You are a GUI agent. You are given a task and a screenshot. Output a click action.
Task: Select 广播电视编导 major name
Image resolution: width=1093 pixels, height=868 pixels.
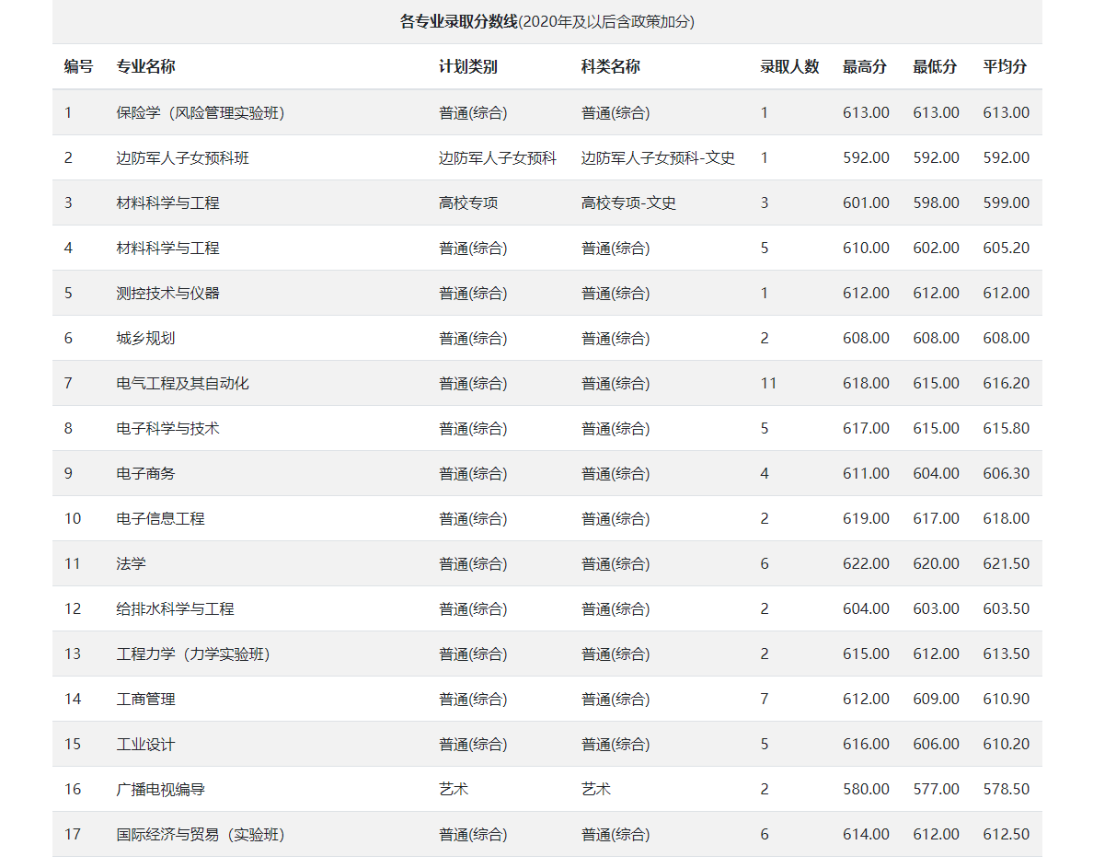160,789
